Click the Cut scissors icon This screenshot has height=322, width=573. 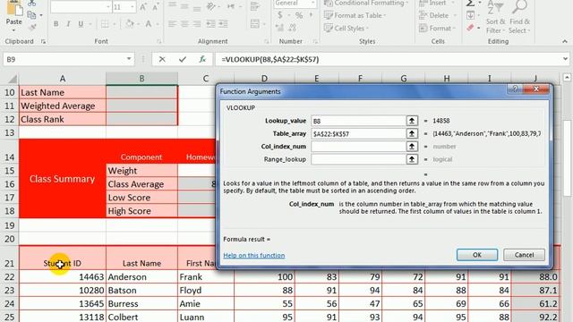pos(32,4)
